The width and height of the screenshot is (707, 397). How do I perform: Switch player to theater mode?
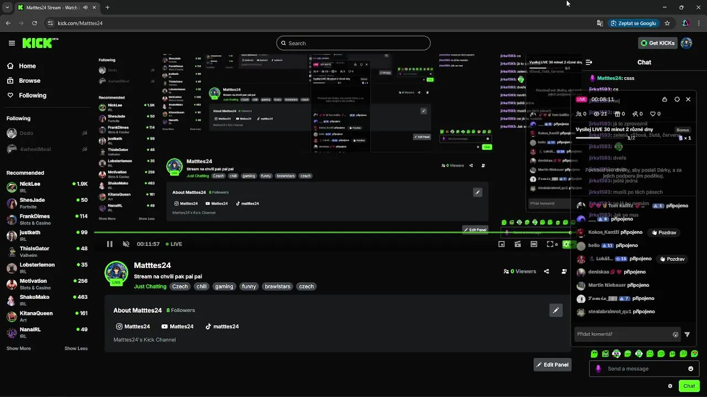coord(534,244)
